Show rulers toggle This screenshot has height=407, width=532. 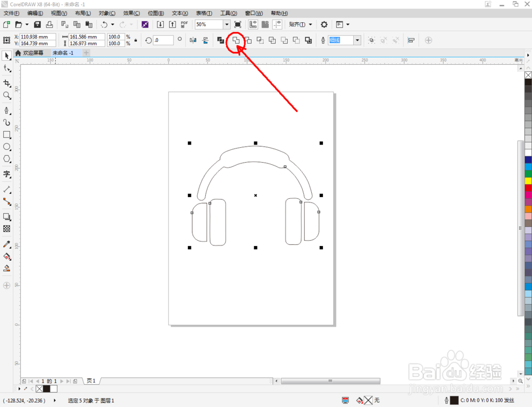(253, 24)
